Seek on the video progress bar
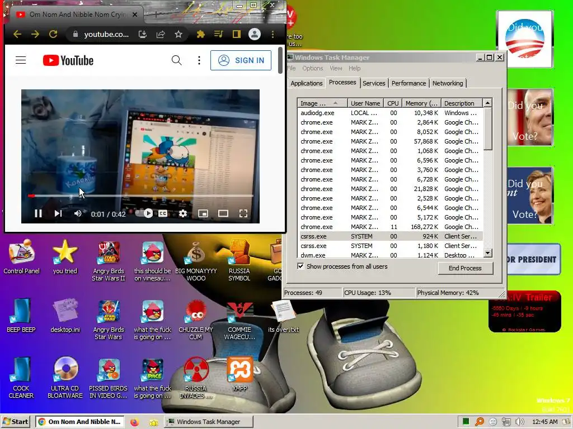This screenshot has width=573, height=429. tap(140, 196)
